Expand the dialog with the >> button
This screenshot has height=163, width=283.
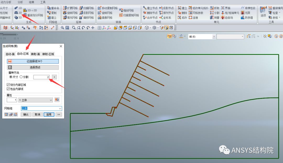(59, 115)
